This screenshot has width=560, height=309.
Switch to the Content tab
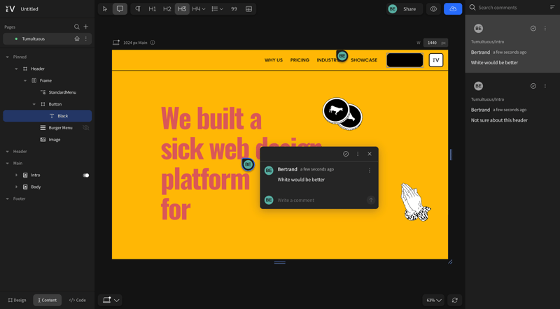[x=47, y=300]
